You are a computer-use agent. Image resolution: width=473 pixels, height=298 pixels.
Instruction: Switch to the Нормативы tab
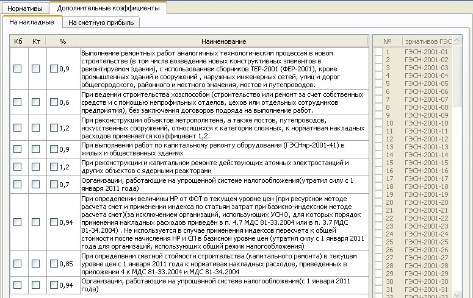pyautogui.click(x=25, y=8)
